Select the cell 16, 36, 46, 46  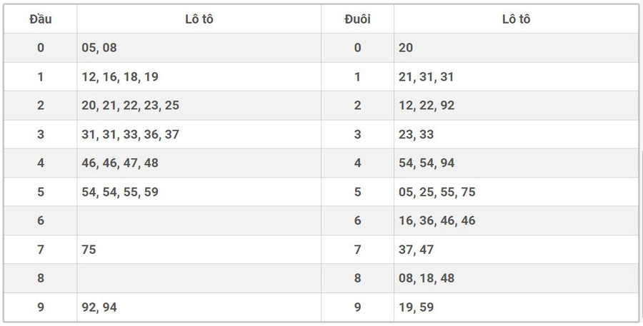[437, 220]
